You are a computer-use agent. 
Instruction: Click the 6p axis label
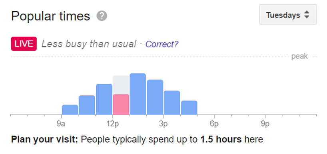click(x=214, y=124)
